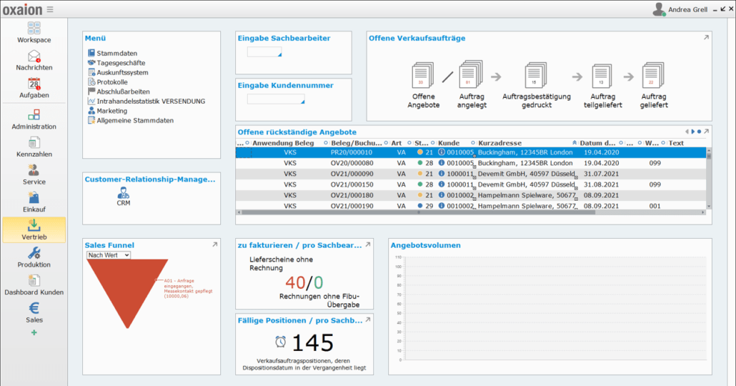Open Offene Angebote document icon

click(x=422, y=76)
